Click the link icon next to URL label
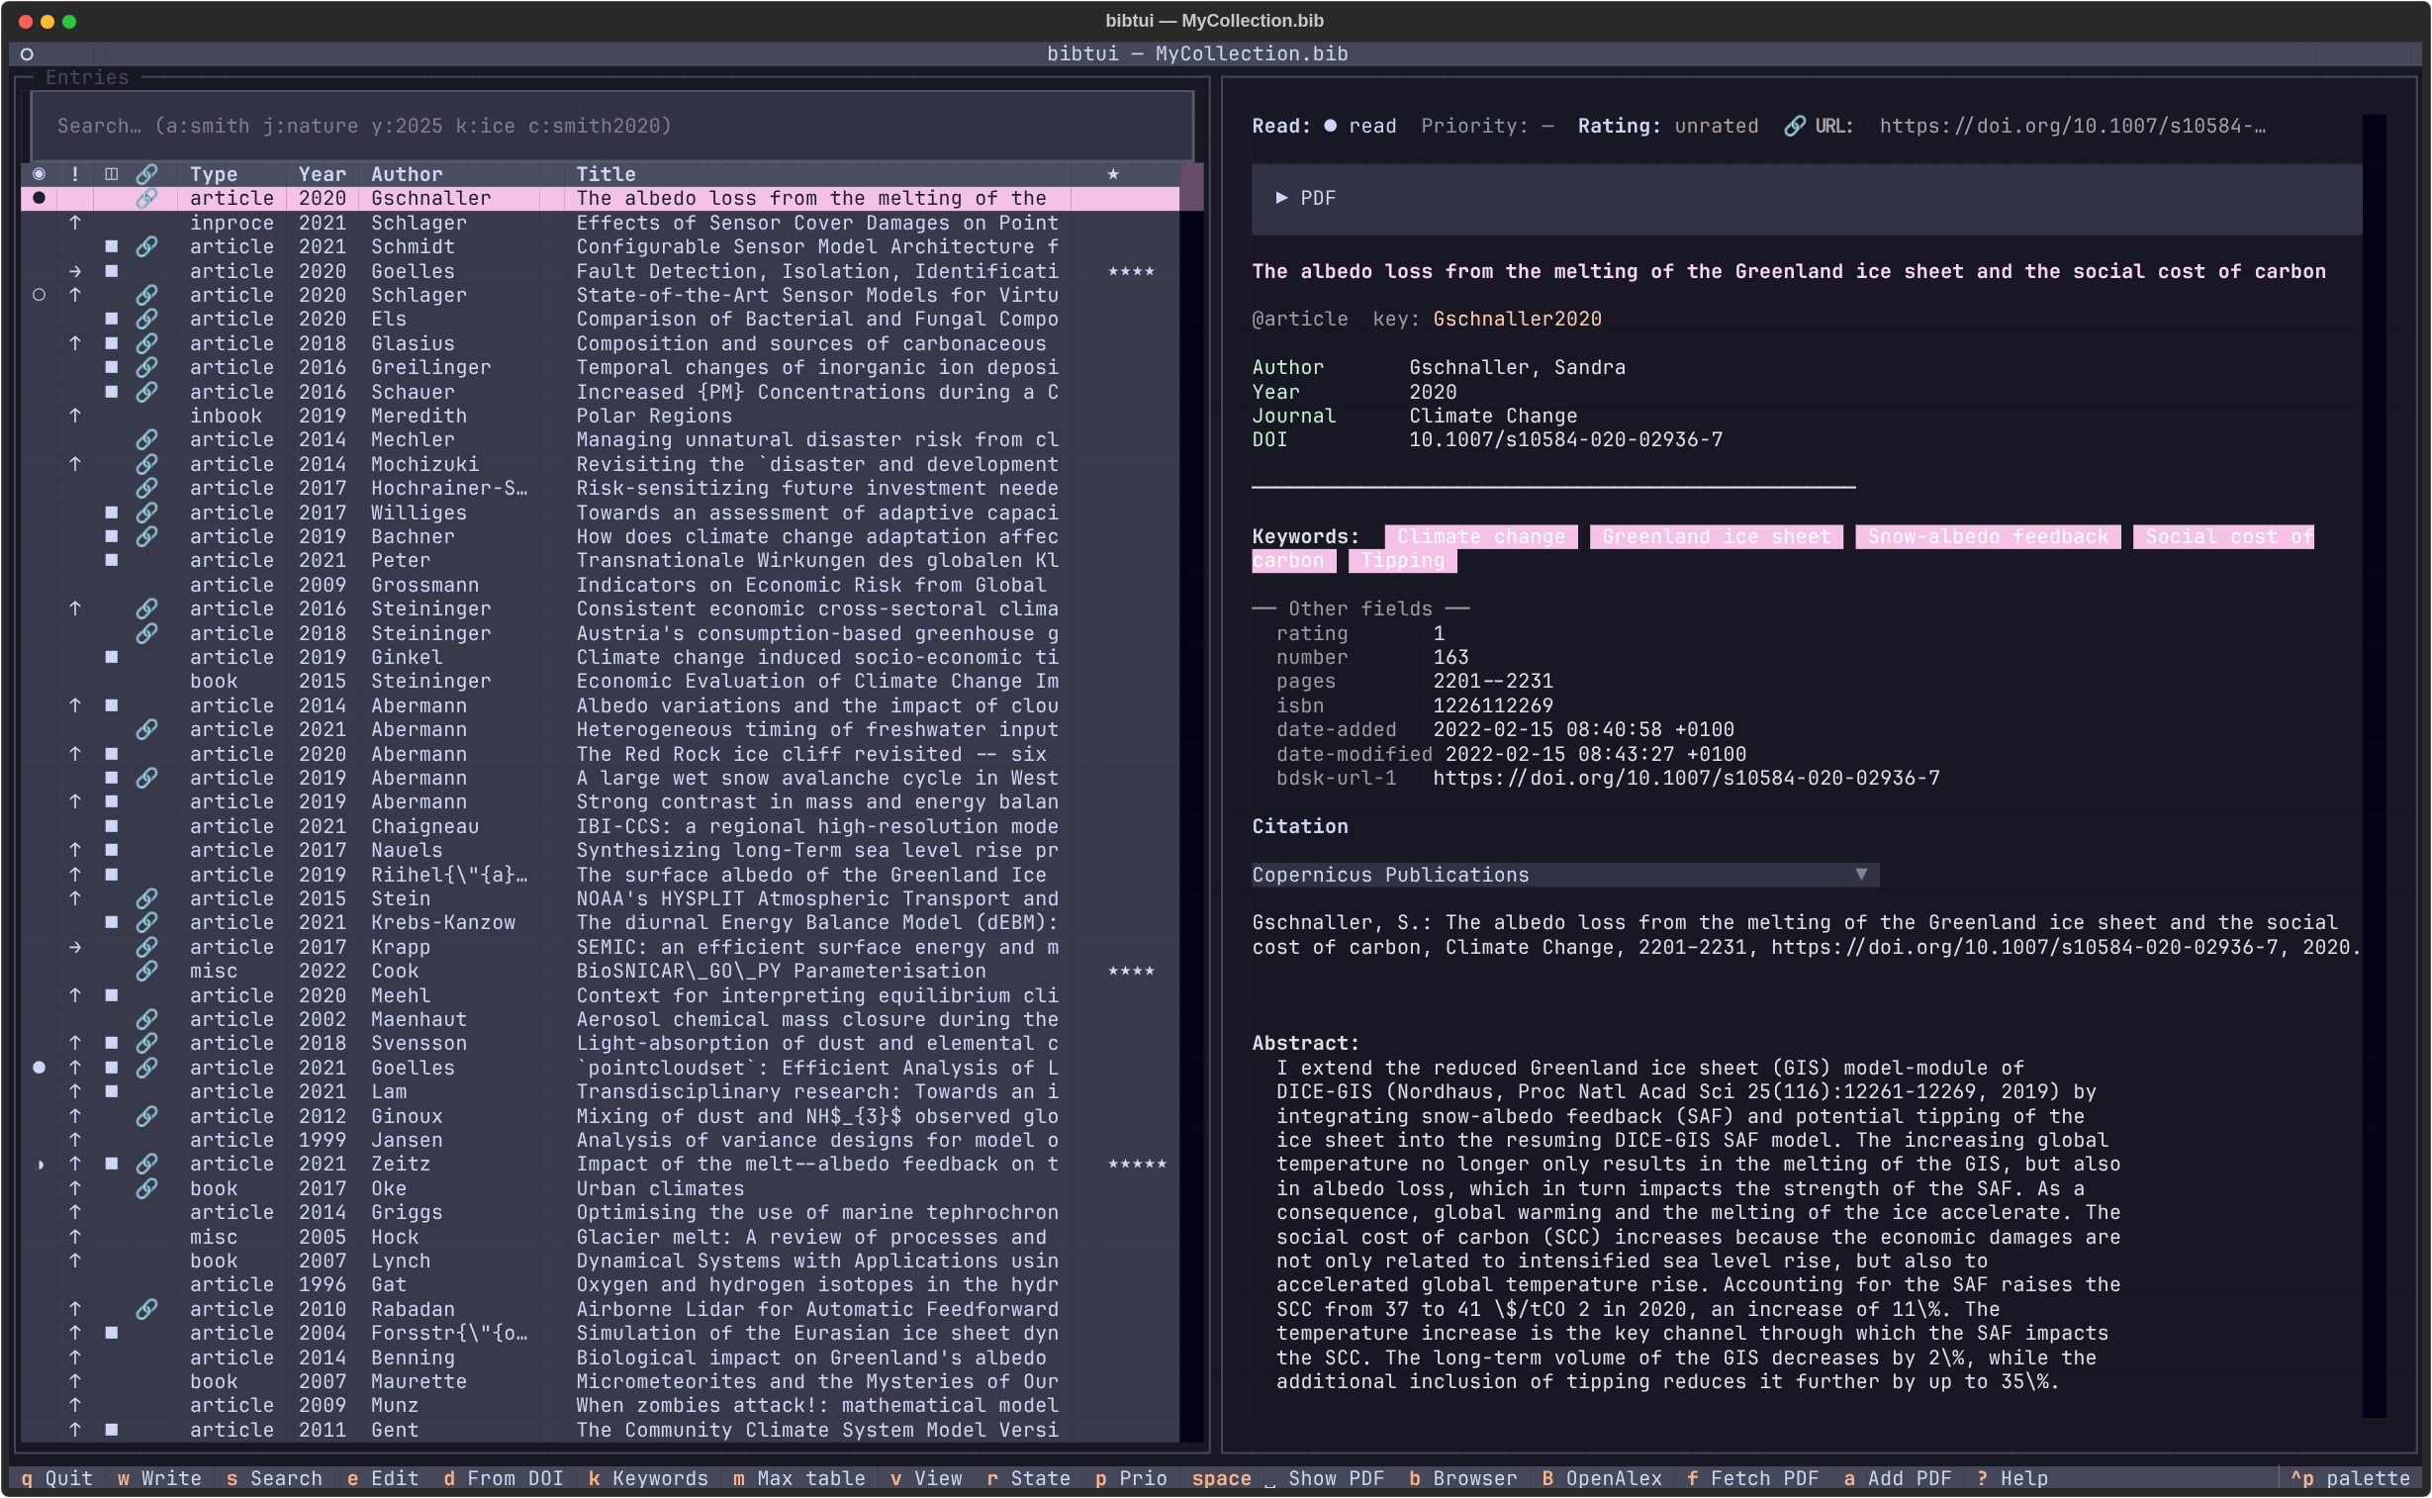Screen dimensions: 2432x1498 tap(1794, 126)
